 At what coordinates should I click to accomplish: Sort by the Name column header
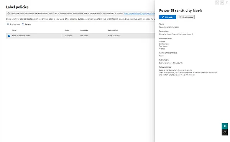coord(14,30)
